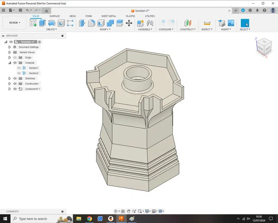278x223 pixels.
Task: Activate the Move/Copy tool
Action: [x=129, y=23]
